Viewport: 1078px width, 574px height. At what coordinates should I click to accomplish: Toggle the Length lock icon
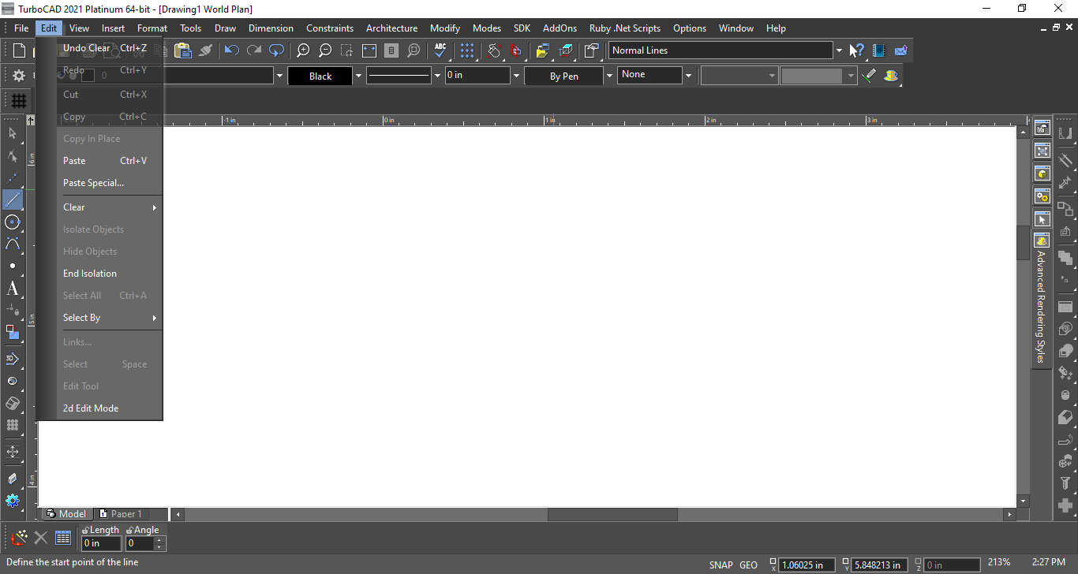point(85,531)
